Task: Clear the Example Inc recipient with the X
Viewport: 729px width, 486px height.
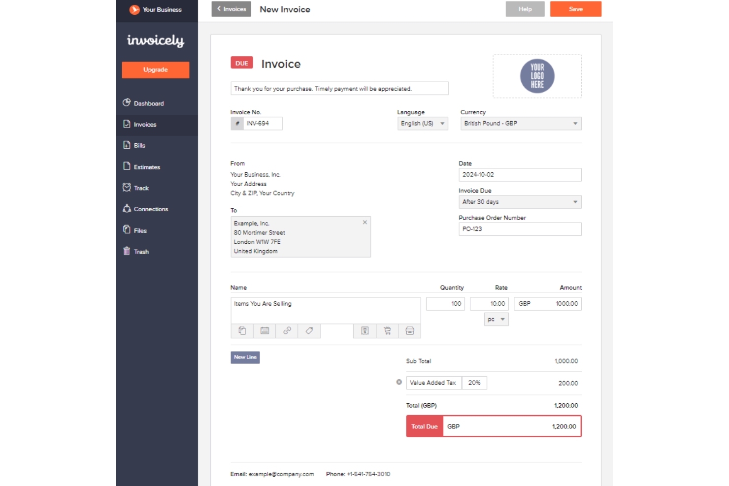Action: 364,222
